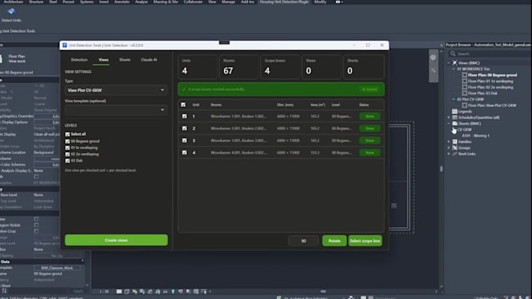Expand the Revit Links tree node
Viewport: 532px width, 299px height.
pyautogui.click(x=448, y=154)
